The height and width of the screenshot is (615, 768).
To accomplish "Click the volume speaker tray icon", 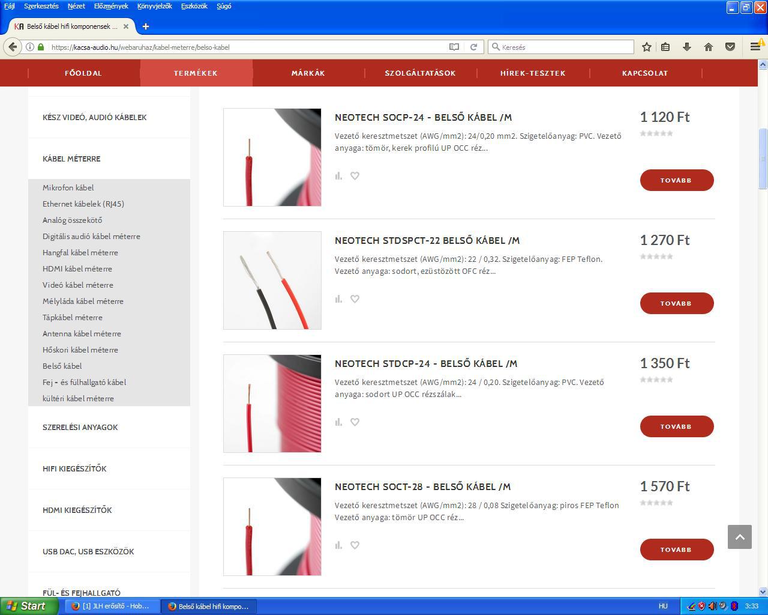I will tap(712, 606).
